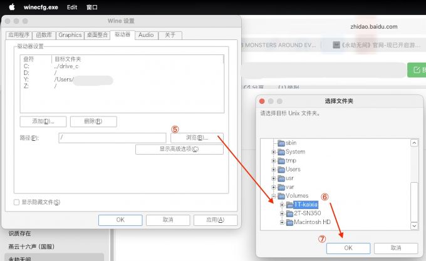The height and width of the screenshot is (261, 426).
Task: Click 取消 in Wine 设置 window
Action: click(x=168, y=220)
